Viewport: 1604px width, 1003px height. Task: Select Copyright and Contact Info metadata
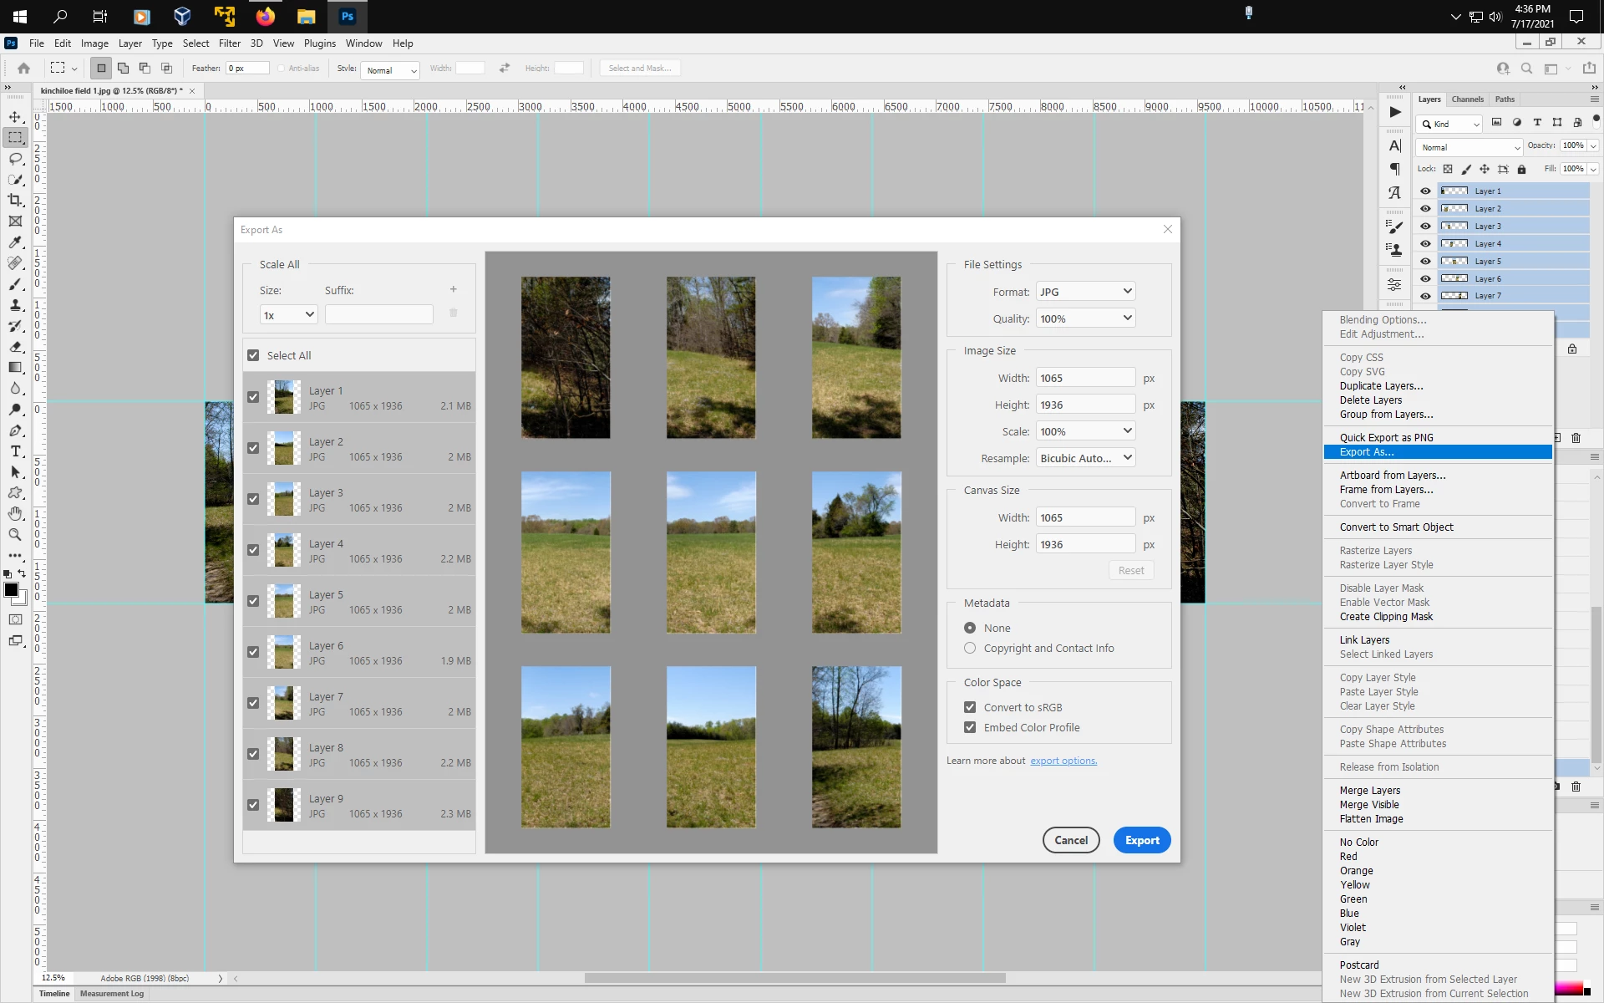(x=970, y=648)
